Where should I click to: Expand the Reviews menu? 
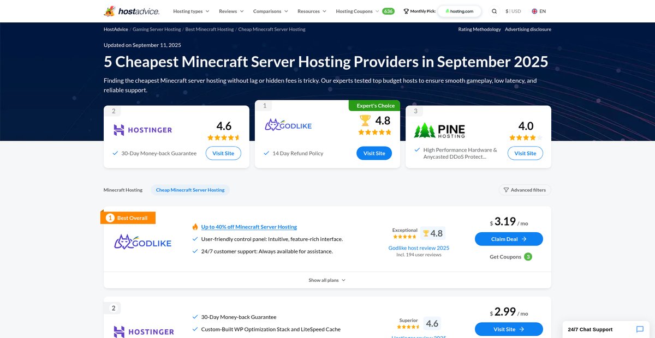[x=231, y=11]
